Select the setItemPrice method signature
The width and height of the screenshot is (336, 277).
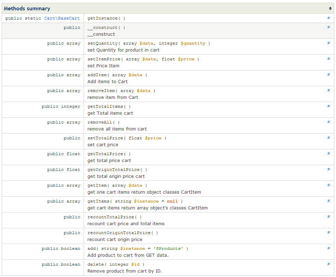[x=143, y=59]
